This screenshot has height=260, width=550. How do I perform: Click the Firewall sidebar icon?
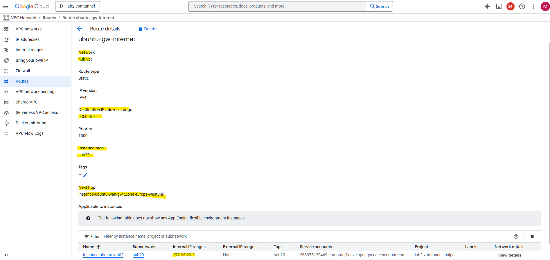tap(6, 71)
